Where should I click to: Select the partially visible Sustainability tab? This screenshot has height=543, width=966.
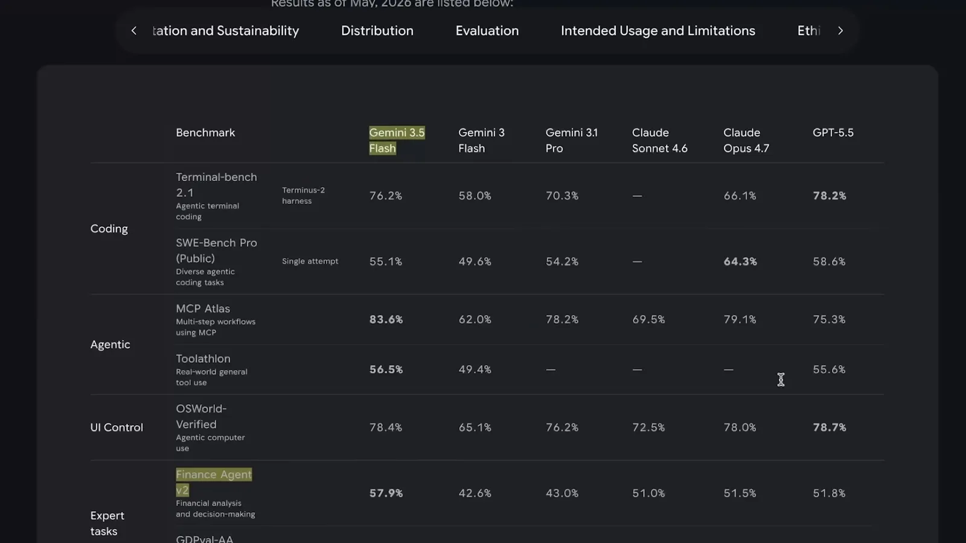tap(226, 31)
